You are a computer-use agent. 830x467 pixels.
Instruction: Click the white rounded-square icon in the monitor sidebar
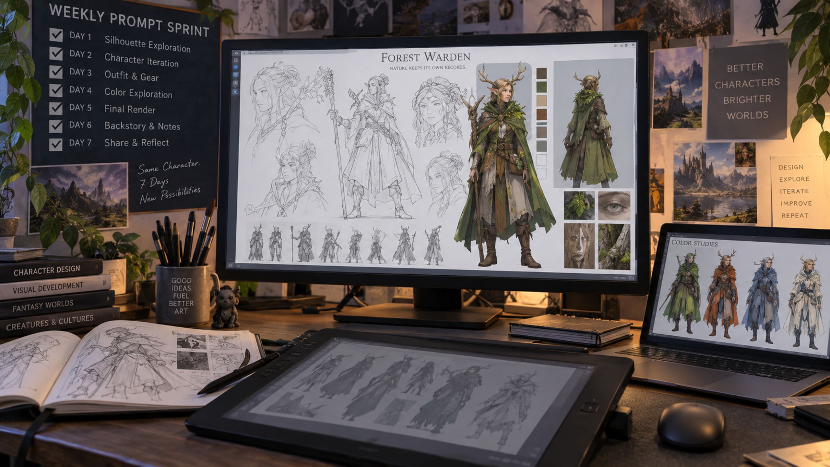click(236, 60)
